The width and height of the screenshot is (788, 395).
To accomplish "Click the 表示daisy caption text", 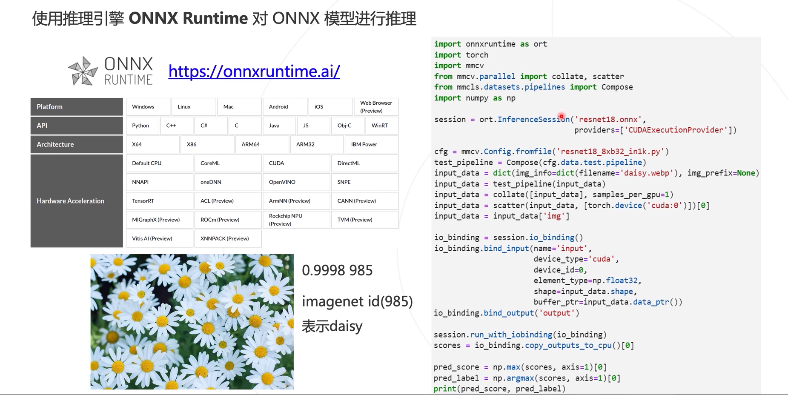I will [332, 326].
